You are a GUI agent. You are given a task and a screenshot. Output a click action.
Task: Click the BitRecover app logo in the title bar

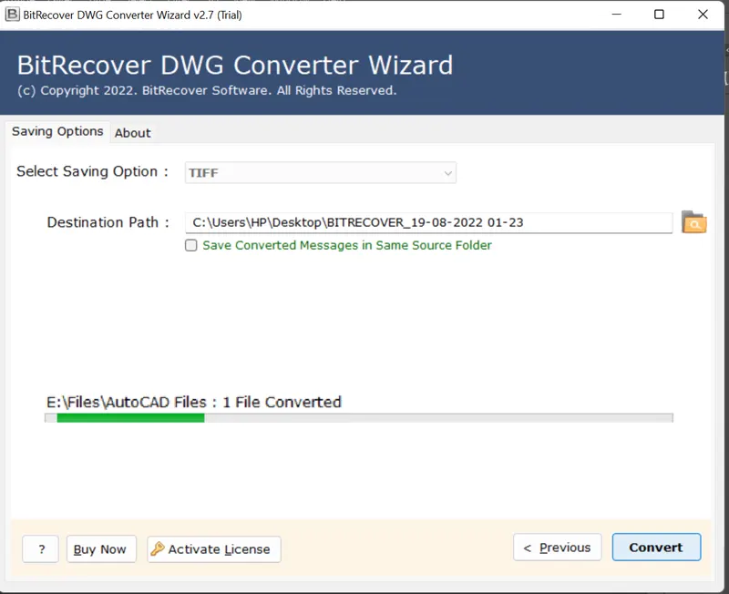pyautogui.click(x=12, y=15)
